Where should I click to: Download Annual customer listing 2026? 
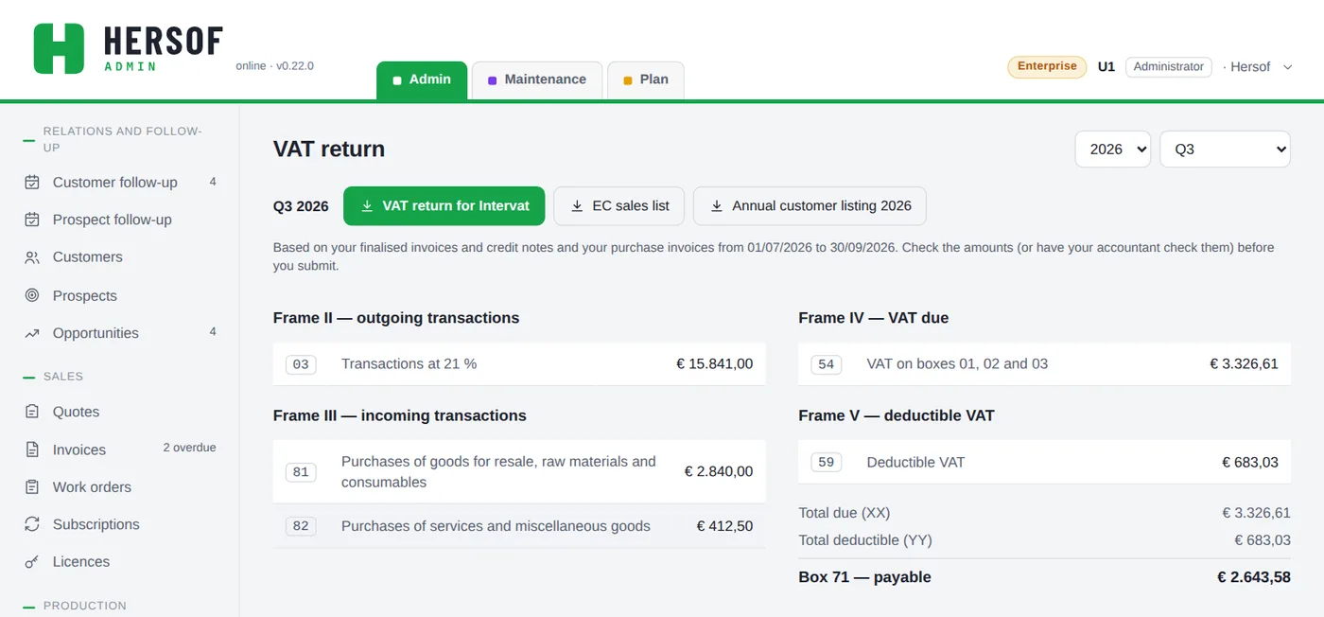pyautogui.click(x=810, y=206)
